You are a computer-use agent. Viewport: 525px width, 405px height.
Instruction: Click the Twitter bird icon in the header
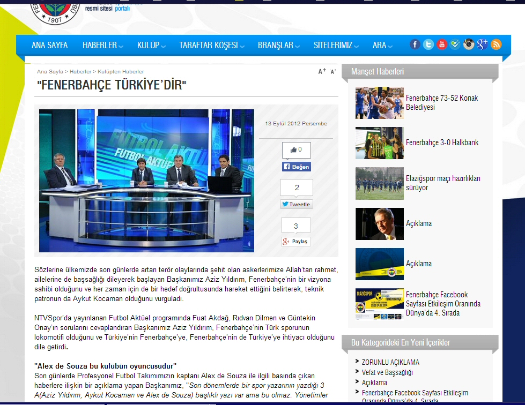[428, 45]
